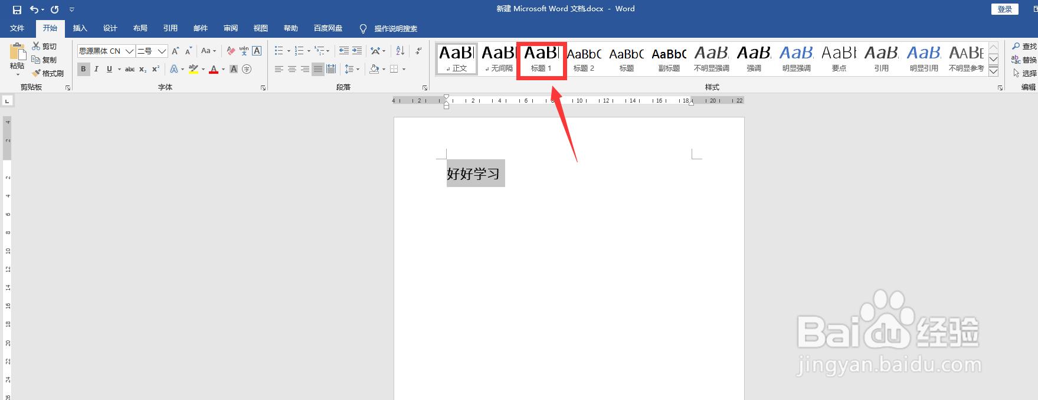Click the 粘贴 paste icon
Image resolution: width=1038 pixels, height=400 pixels.
click(18, 51)
